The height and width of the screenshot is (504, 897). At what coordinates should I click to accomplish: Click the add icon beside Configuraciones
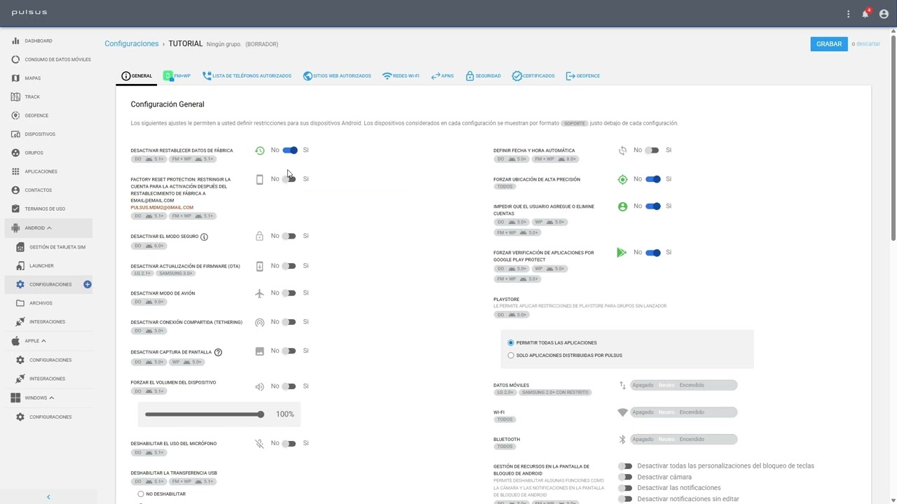click(x=88, y=284)
